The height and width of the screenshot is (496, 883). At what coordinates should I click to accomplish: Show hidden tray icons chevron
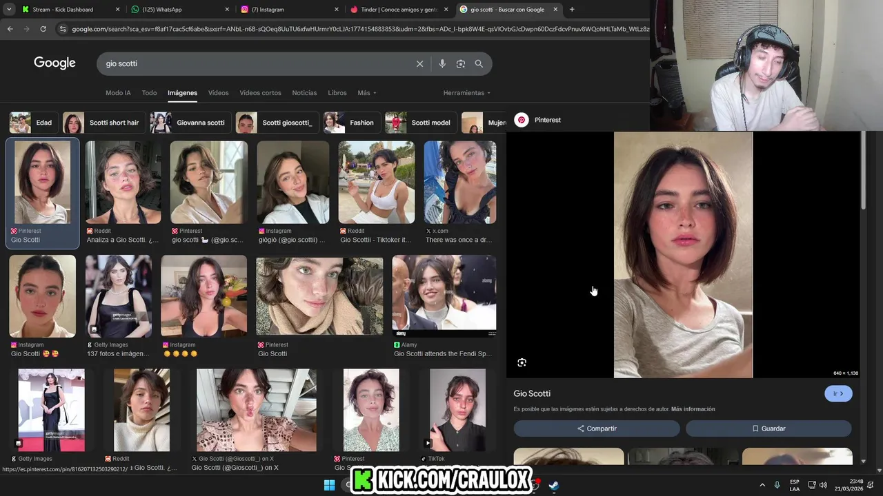click(762, 485)
